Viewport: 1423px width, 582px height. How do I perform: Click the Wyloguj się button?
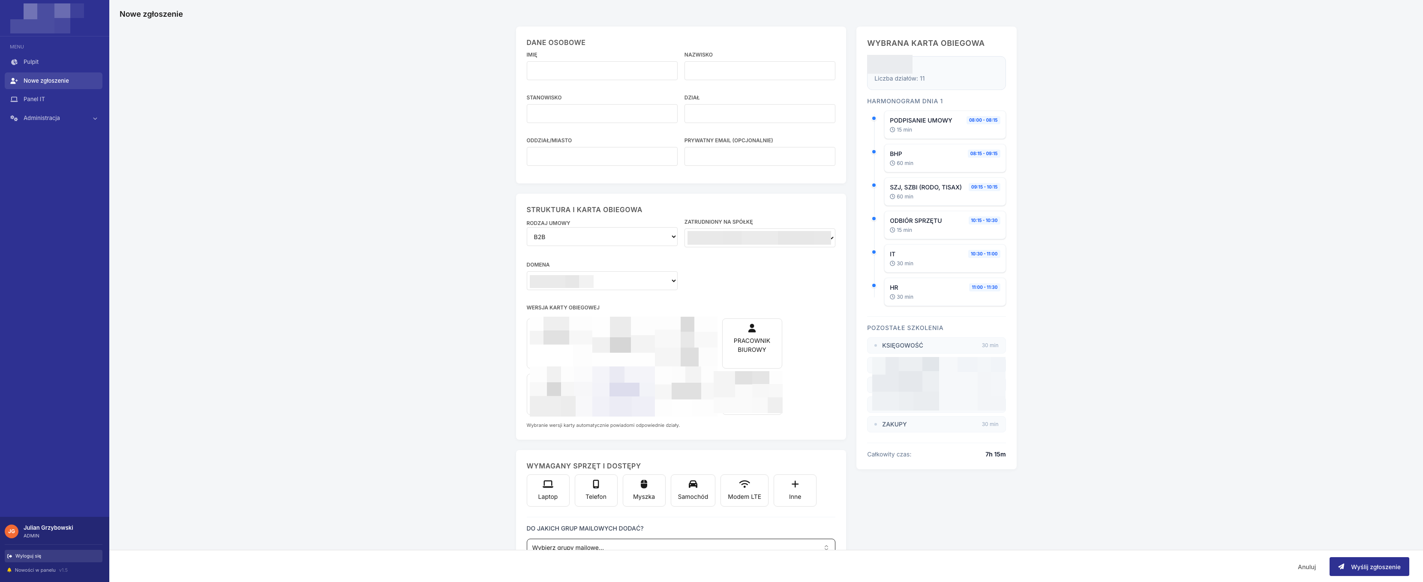pos(54,556)
